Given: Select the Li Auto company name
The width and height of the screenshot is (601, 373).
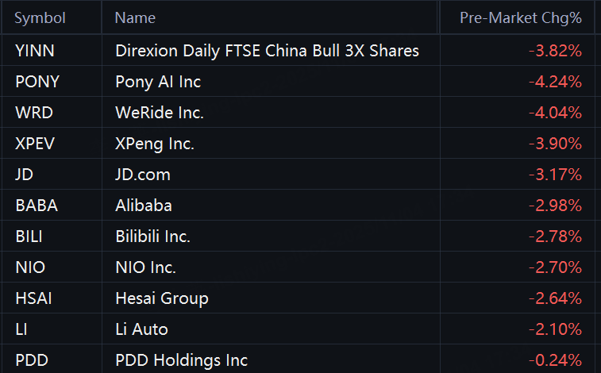Looking at the screenshot, I should pos(141,329).
